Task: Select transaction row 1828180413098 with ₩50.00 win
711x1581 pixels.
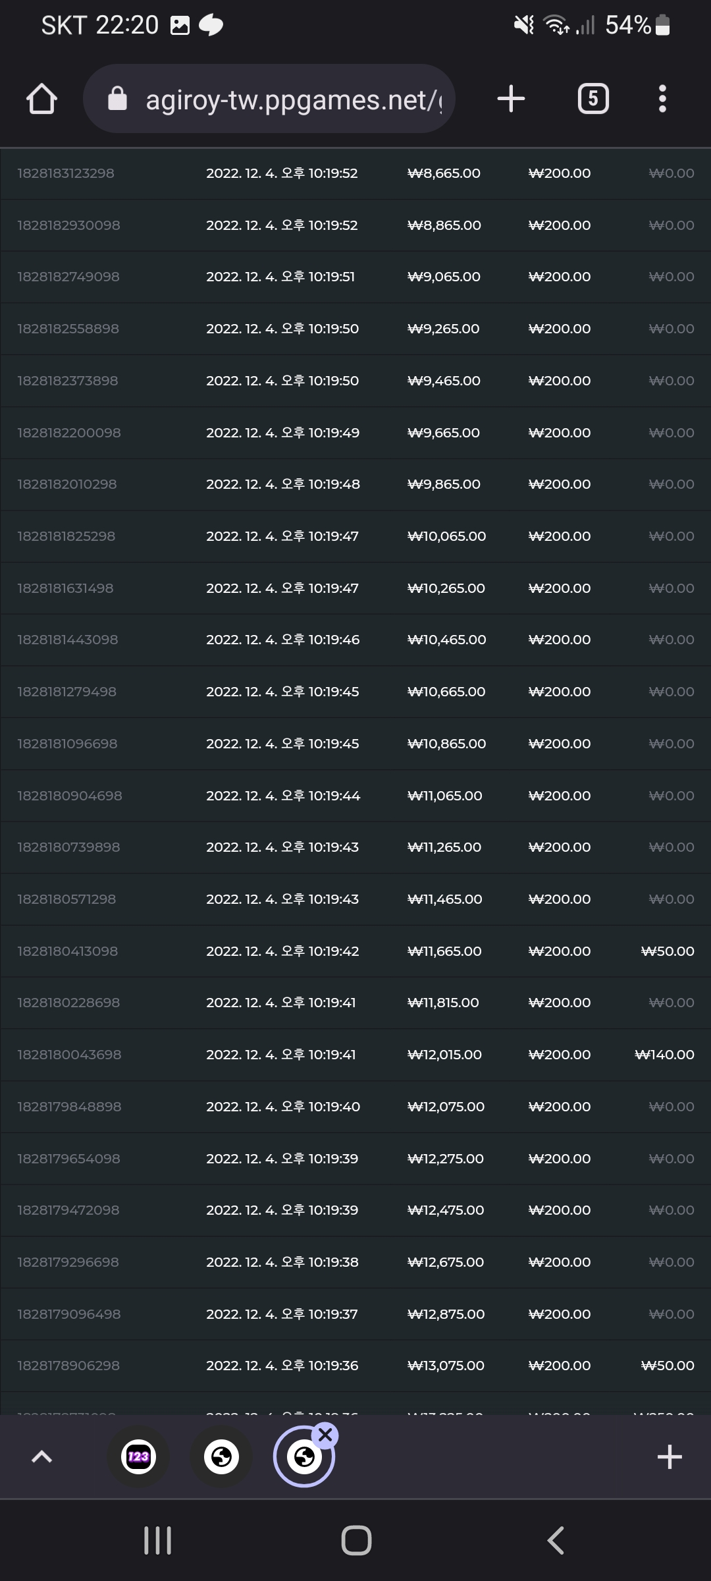Action: [x=355, y=951]
